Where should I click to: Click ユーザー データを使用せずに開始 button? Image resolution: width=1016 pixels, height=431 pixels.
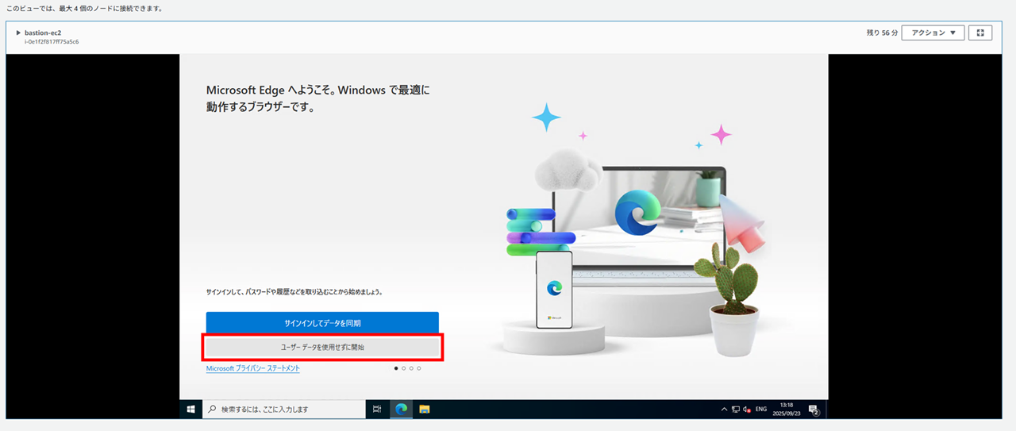[x=322, y=347]
